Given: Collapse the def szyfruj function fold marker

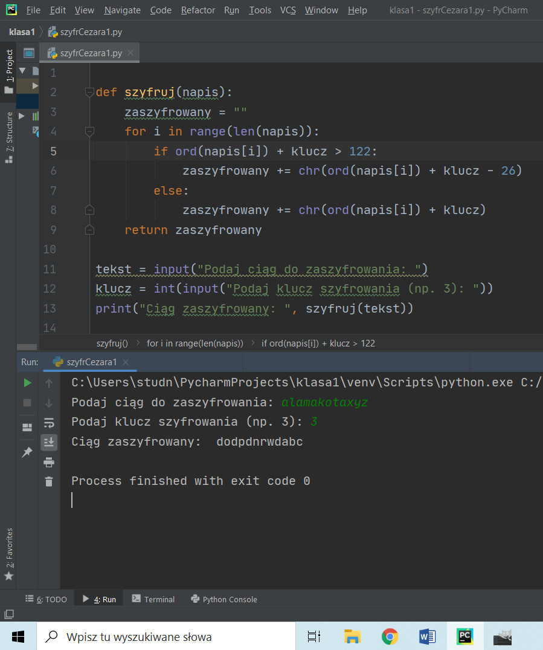Looking at the screenshot, I should click(90, 92).
